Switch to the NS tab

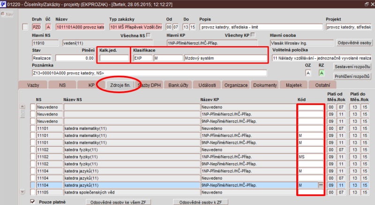pyautogui.click(x=62, y=85)
